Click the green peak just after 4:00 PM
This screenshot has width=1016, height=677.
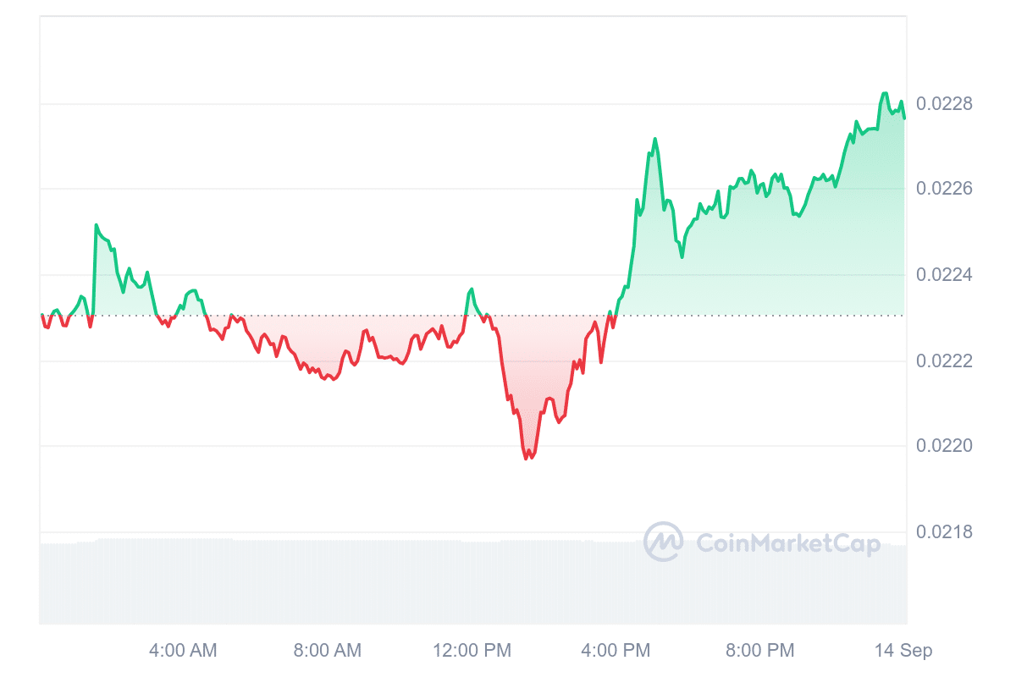[655, 139]
